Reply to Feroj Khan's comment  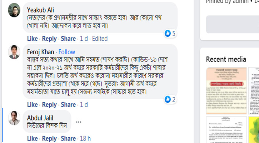click(49, 105)
